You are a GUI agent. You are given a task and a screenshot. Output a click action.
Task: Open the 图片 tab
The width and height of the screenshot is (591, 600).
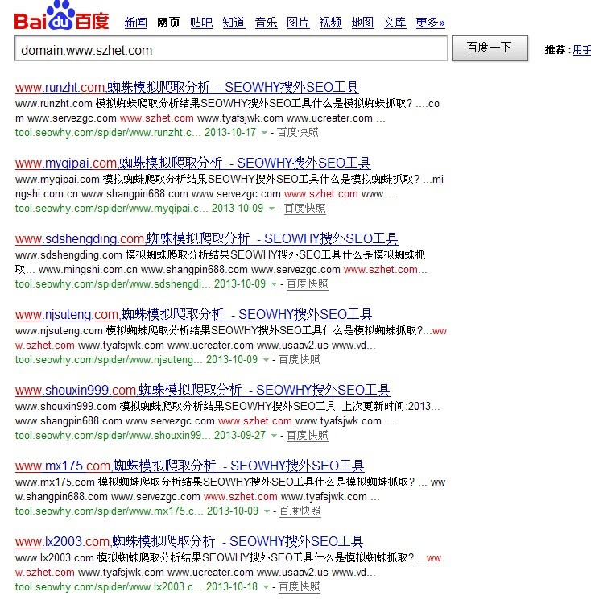tap(299, 23)
